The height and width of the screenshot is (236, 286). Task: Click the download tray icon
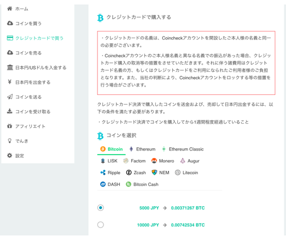tap(10, 111)
